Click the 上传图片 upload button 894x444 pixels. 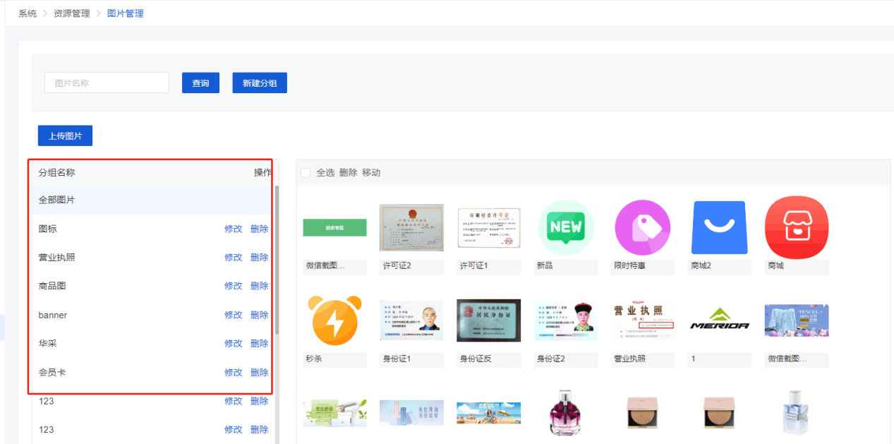pyautogui.click(x=65, y=136)
